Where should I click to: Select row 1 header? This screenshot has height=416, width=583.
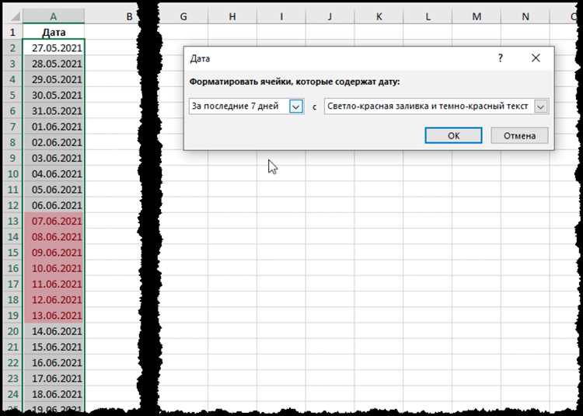pos(12,32)
